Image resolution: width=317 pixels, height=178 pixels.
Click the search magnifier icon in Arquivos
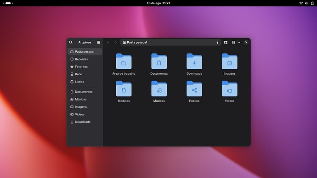(71, 42)
